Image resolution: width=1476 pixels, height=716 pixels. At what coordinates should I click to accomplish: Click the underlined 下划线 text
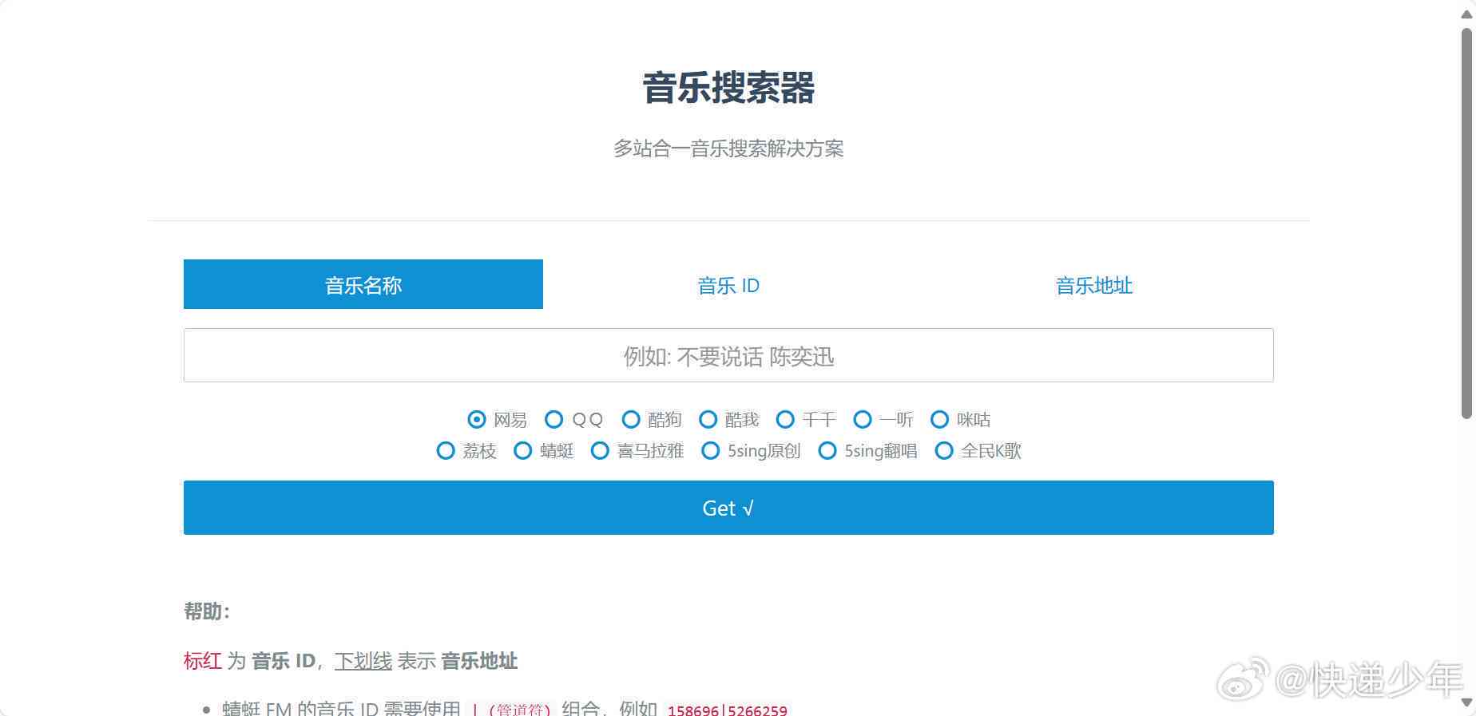click(x=363, y=661)
